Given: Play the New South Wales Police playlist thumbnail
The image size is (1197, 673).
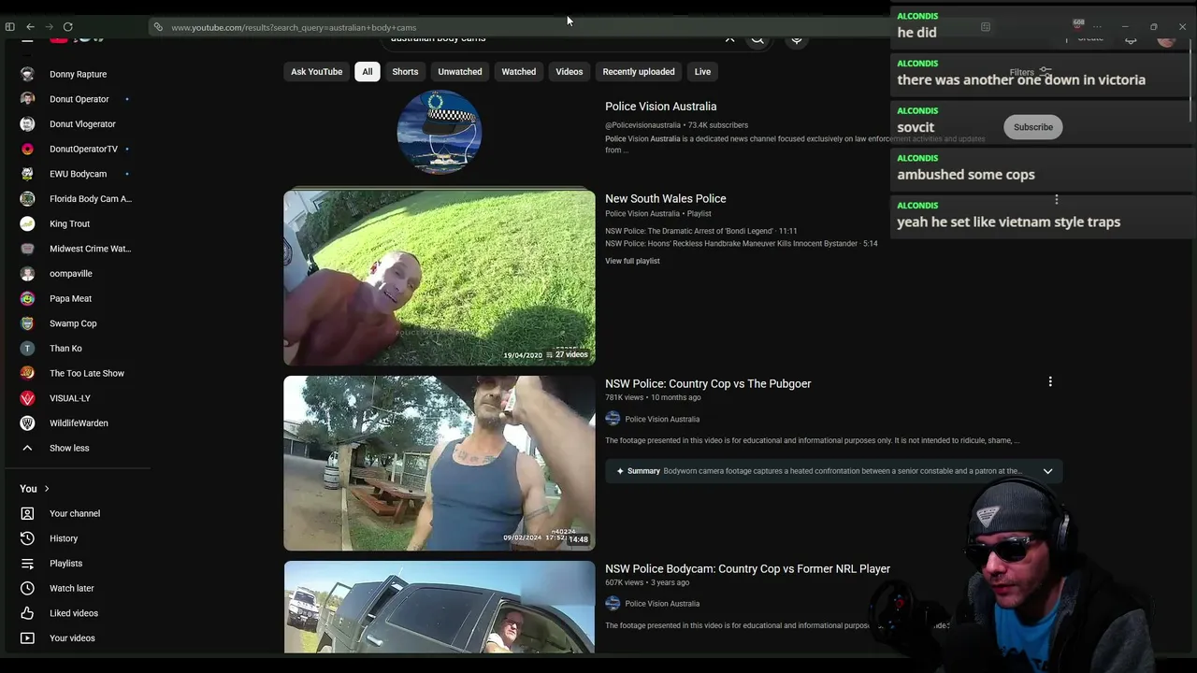Looking at the screenshot, I should coord(440,278).
